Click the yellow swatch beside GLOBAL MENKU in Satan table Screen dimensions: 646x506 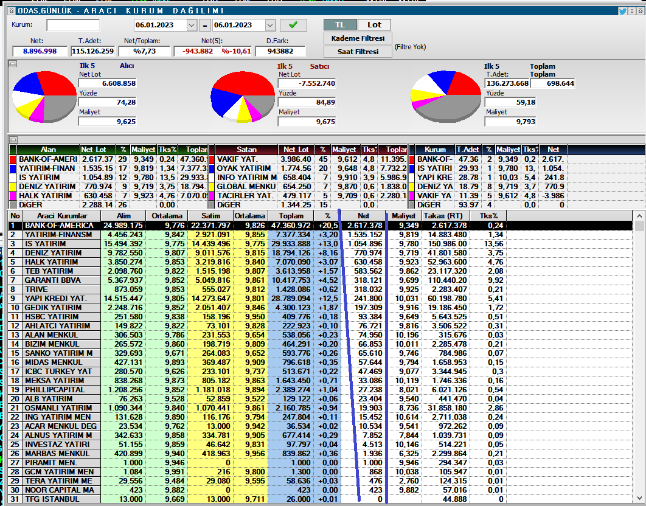tap(212, 187)
